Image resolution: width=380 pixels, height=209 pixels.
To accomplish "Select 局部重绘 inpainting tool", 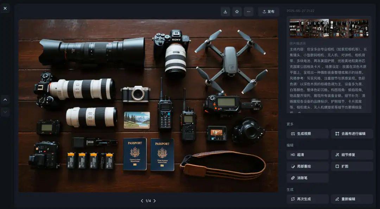I will click(x=308, y=166).
